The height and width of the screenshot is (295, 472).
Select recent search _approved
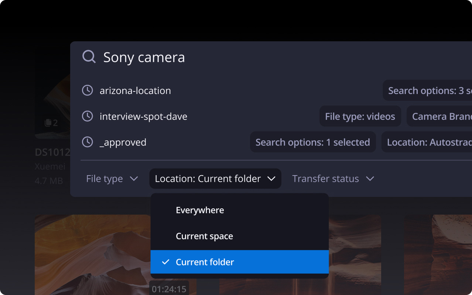coord(123,142)
